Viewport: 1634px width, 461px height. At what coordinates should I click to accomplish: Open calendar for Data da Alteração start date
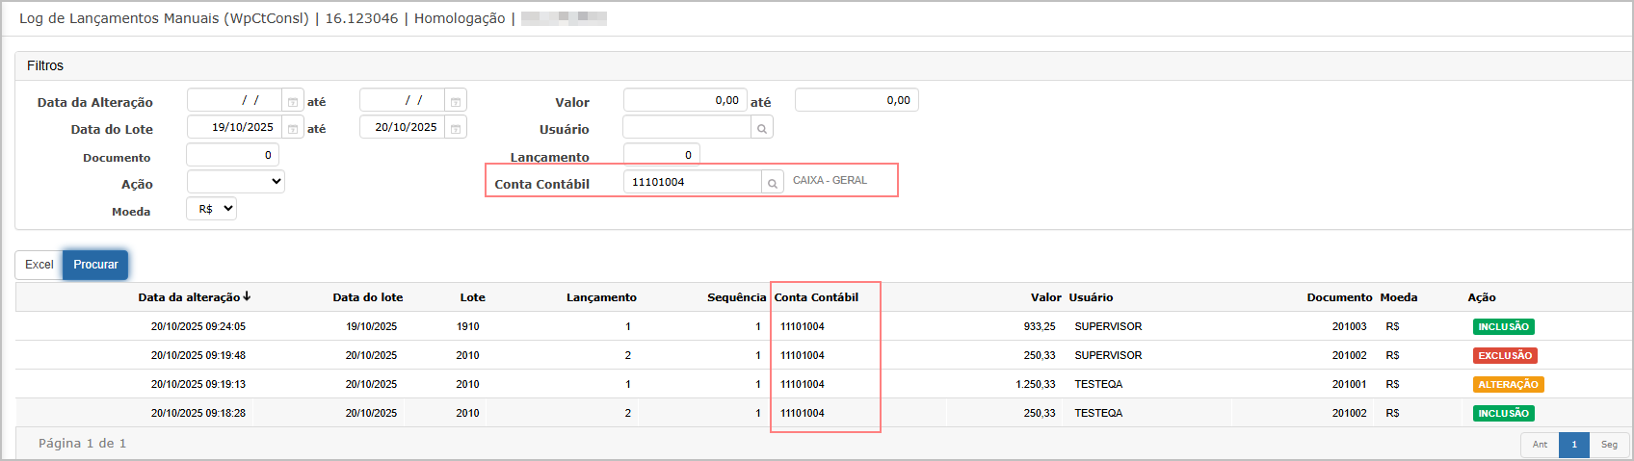(x=293, y=102)
